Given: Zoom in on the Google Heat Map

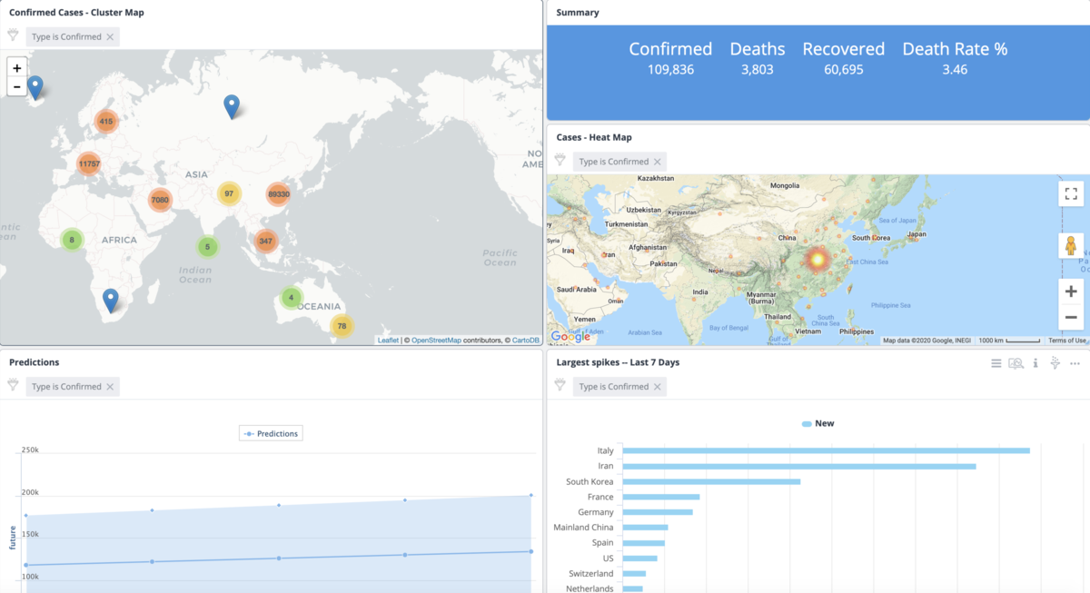Looking at the screenshot, I should pos(1071,292).
